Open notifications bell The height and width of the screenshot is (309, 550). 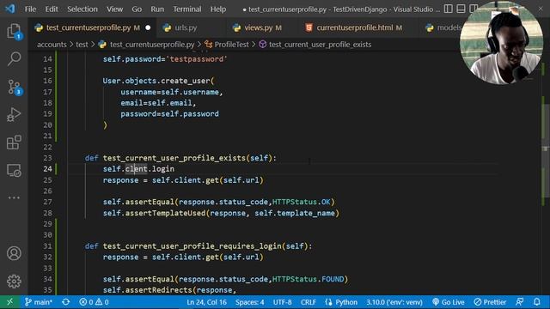point(537,302)
